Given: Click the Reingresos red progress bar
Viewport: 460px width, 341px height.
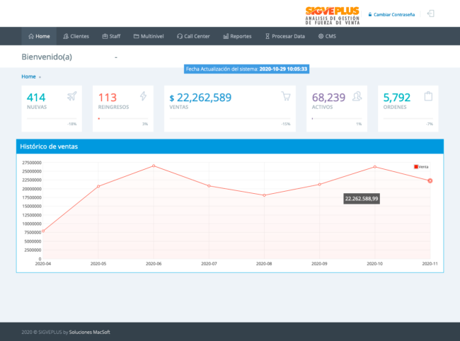Looking at the screenshot, I should (x=99, y=118).
